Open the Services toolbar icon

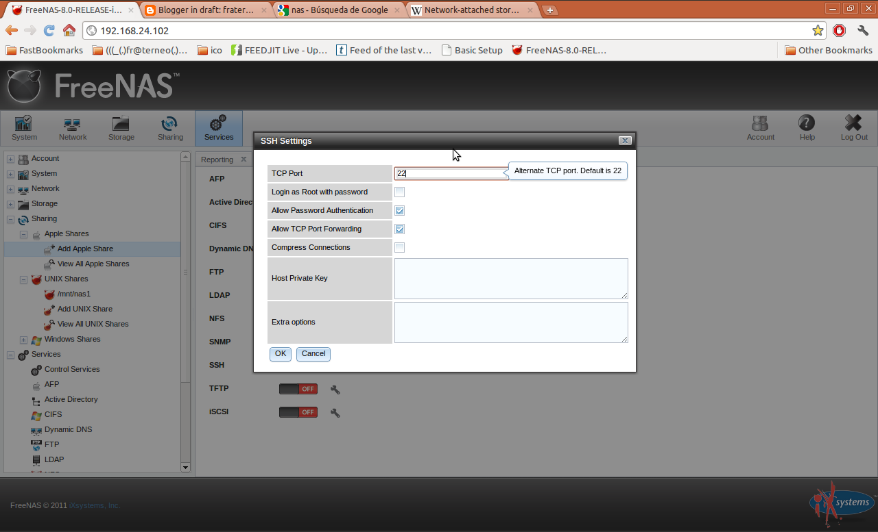point(218,127)
